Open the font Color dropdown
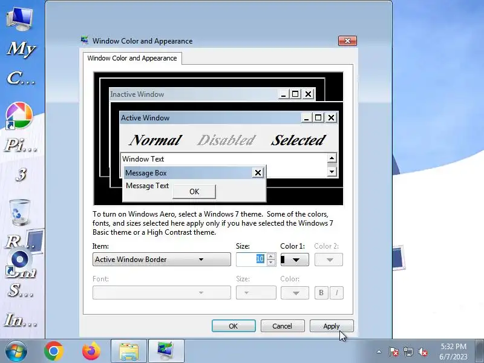The width and height of the screenshot is (484, 363). [295, 293]
